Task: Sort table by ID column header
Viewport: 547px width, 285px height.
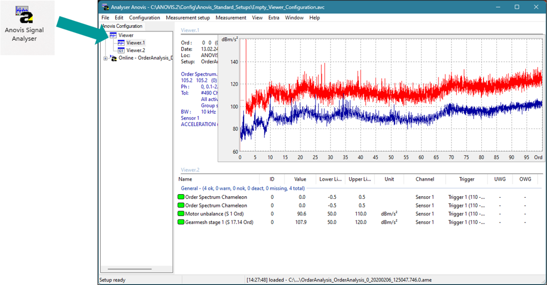Action: (x=272, y=179)
